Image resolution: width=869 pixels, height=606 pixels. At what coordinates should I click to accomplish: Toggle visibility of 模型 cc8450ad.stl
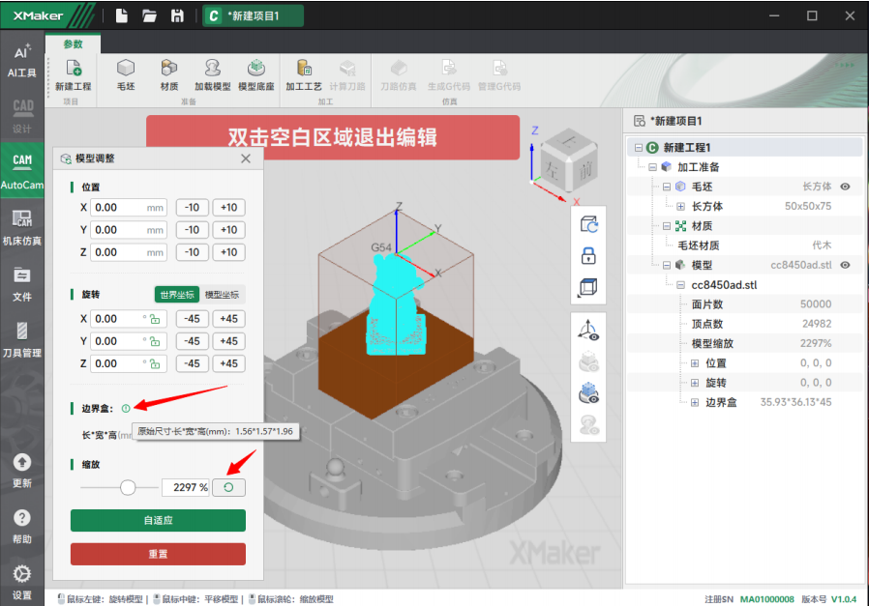[x=845, y=265]
